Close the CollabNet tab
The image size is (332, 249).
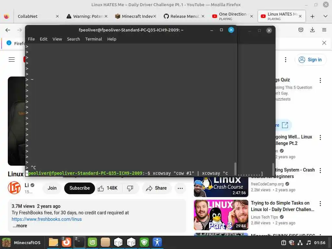click(x=57, y=16)
